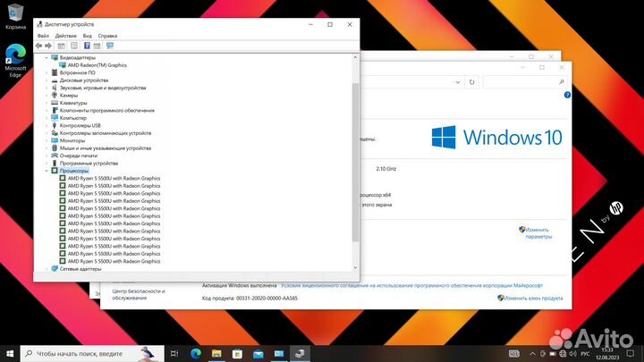Select the AMD Radeon(TM) Graphics device
Viewport: 644px width, 362px height.
point(97,65)
